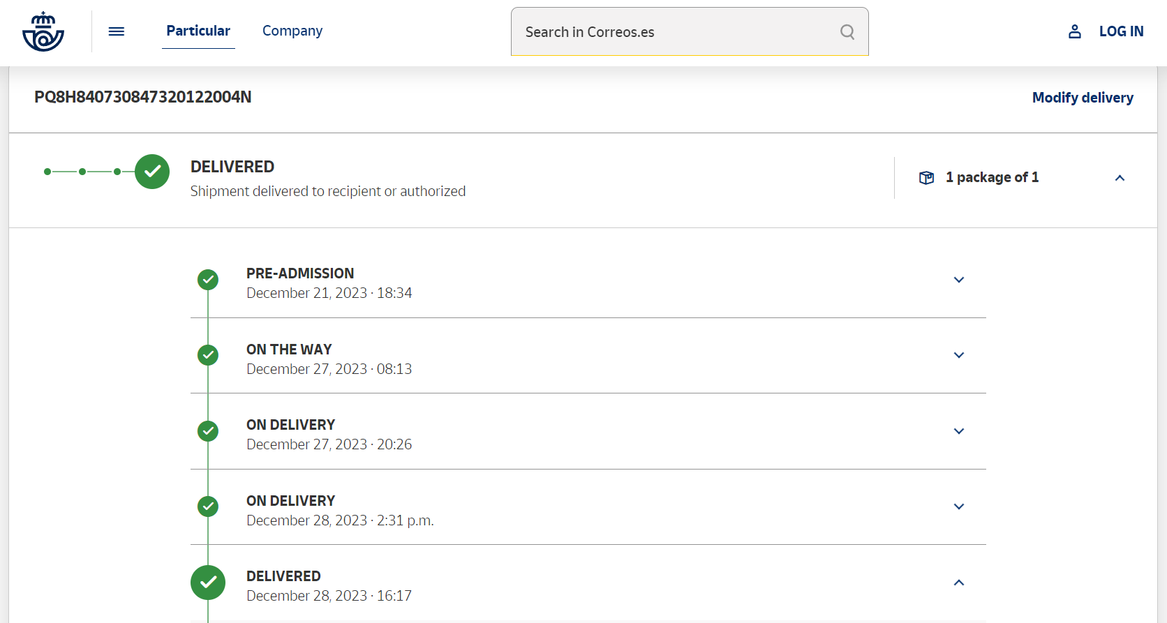This screenshot has width=1167, height=623.
Task: Collapse the 1 package of 1 panel
Action: (x=1120, y=178)
